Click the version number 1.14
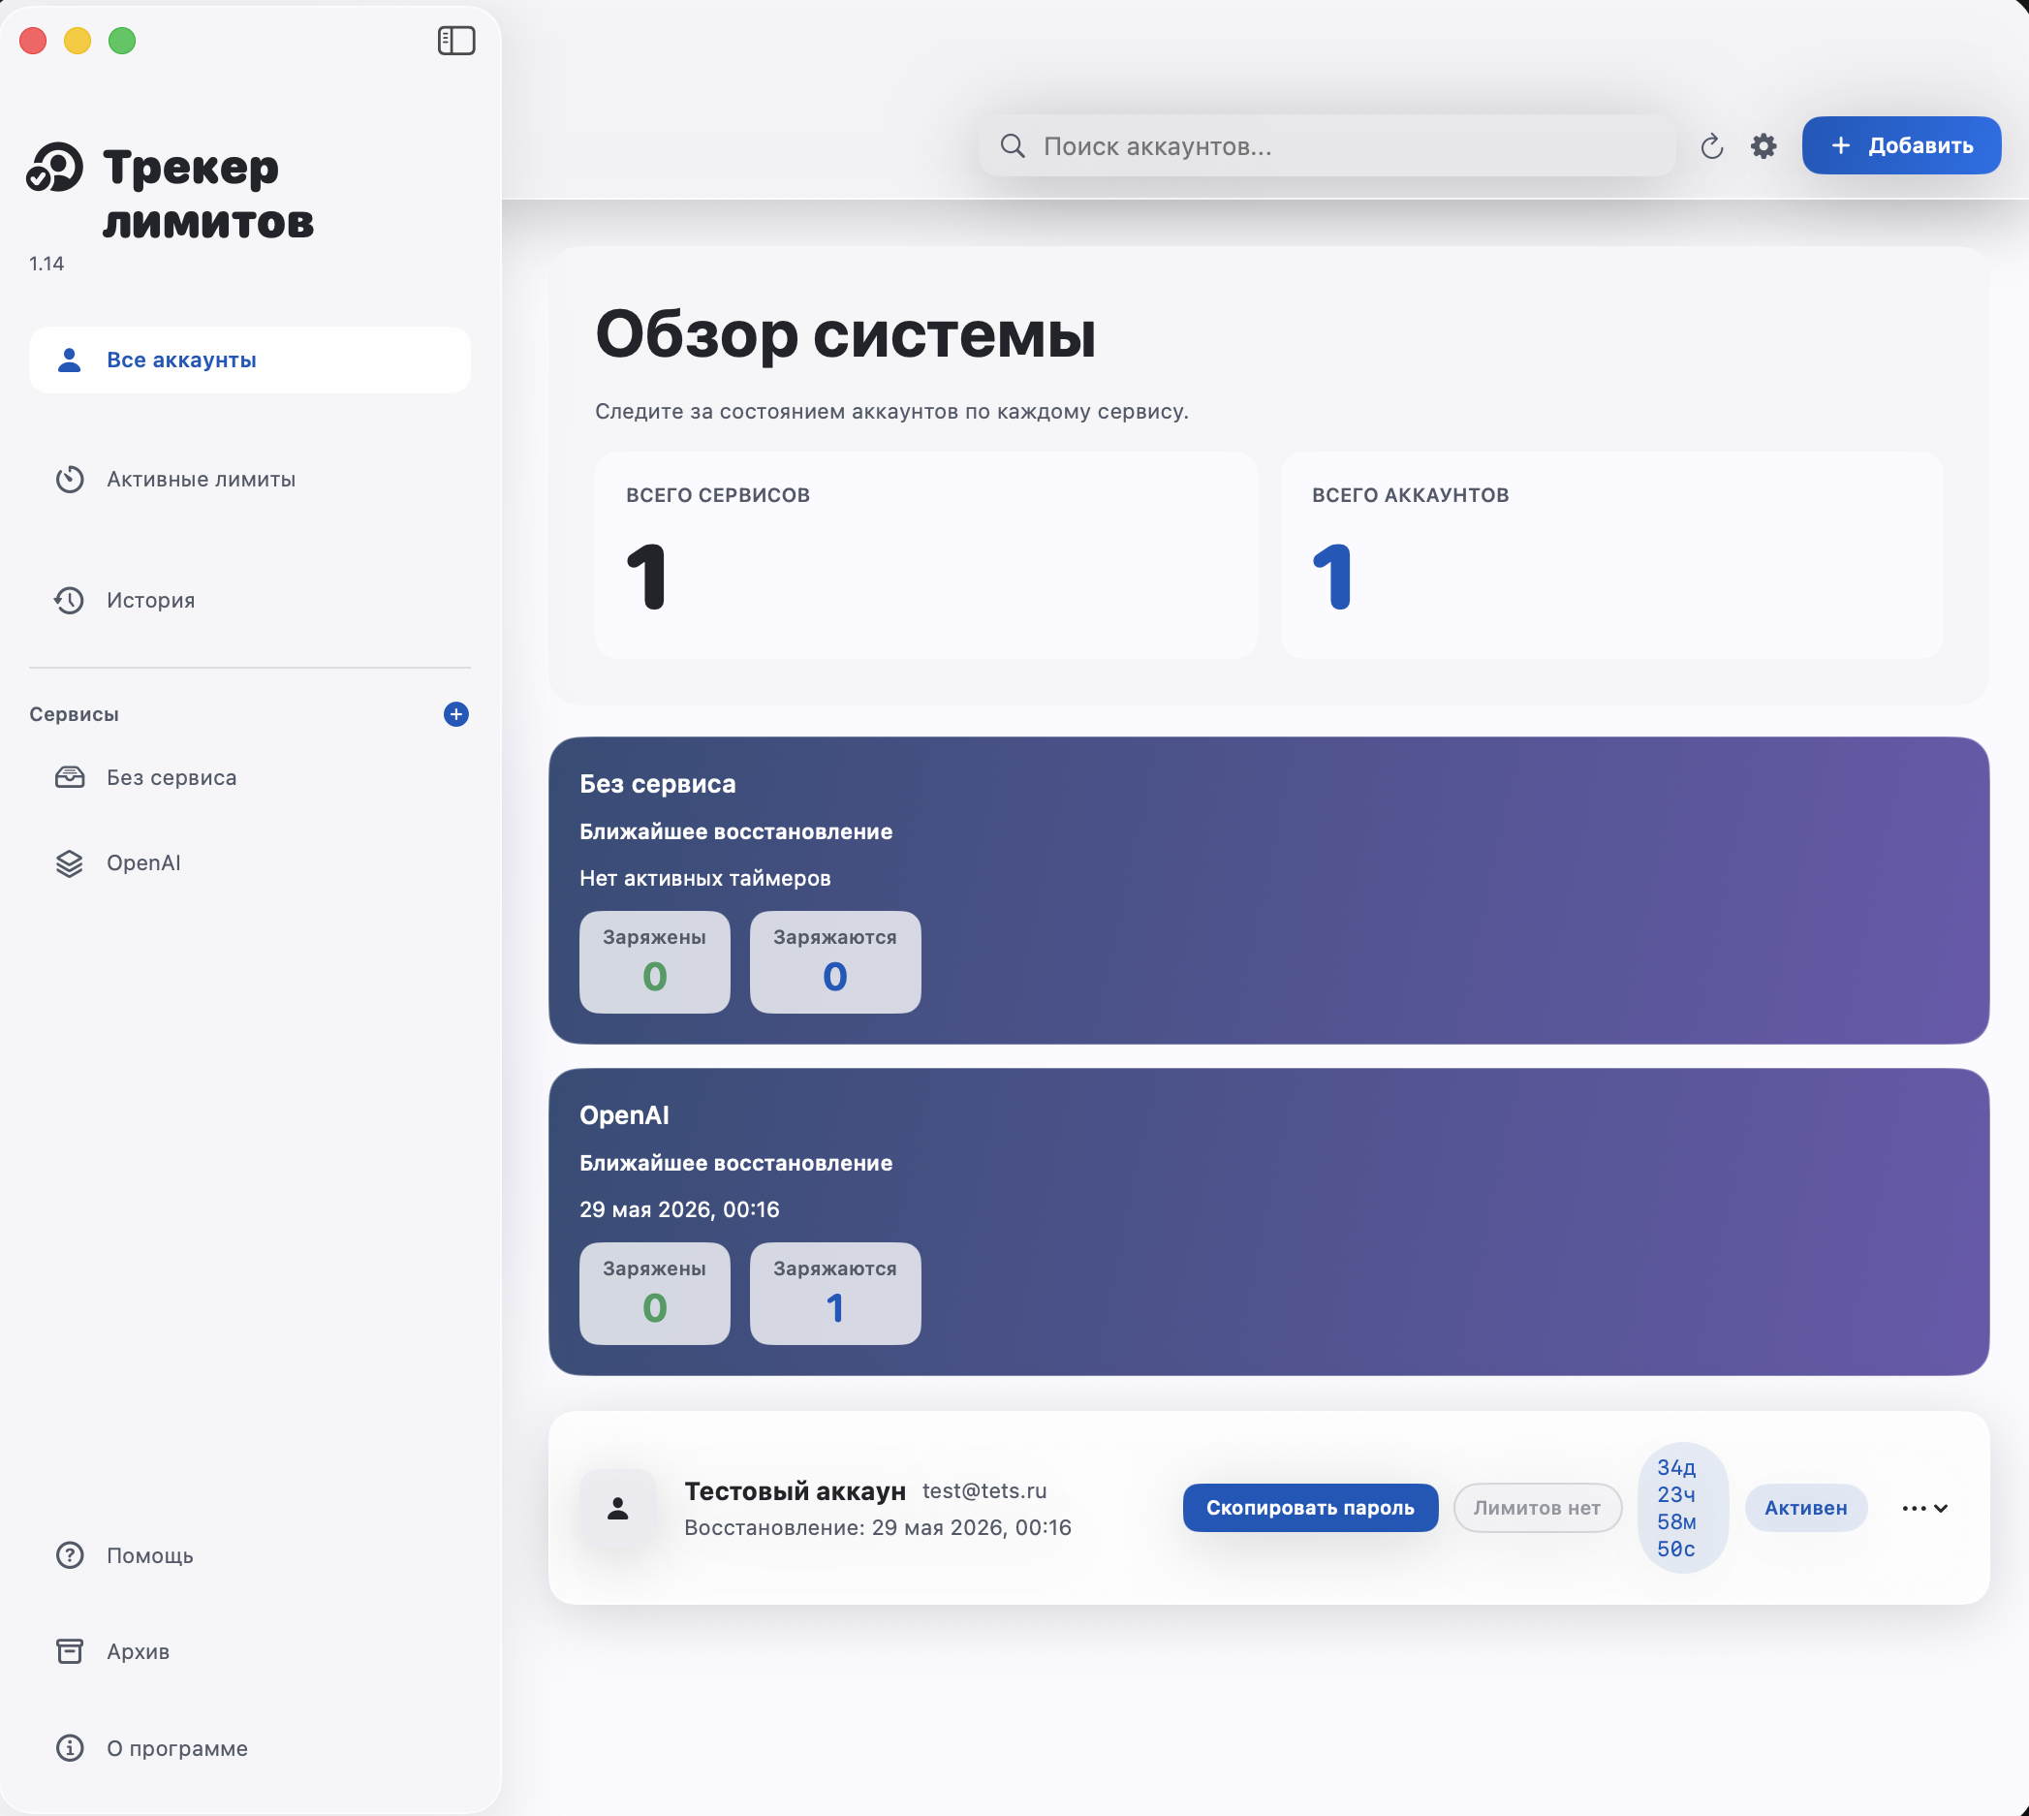 46,264
